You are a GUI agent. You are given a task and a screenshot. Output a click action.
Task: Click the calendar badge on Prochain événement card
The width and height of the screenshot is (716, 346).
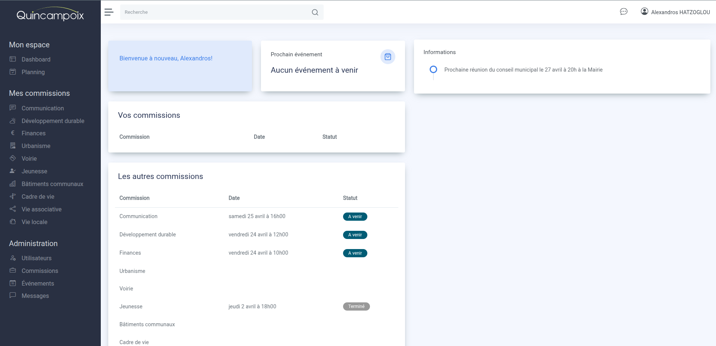click(x=387, y=57)
